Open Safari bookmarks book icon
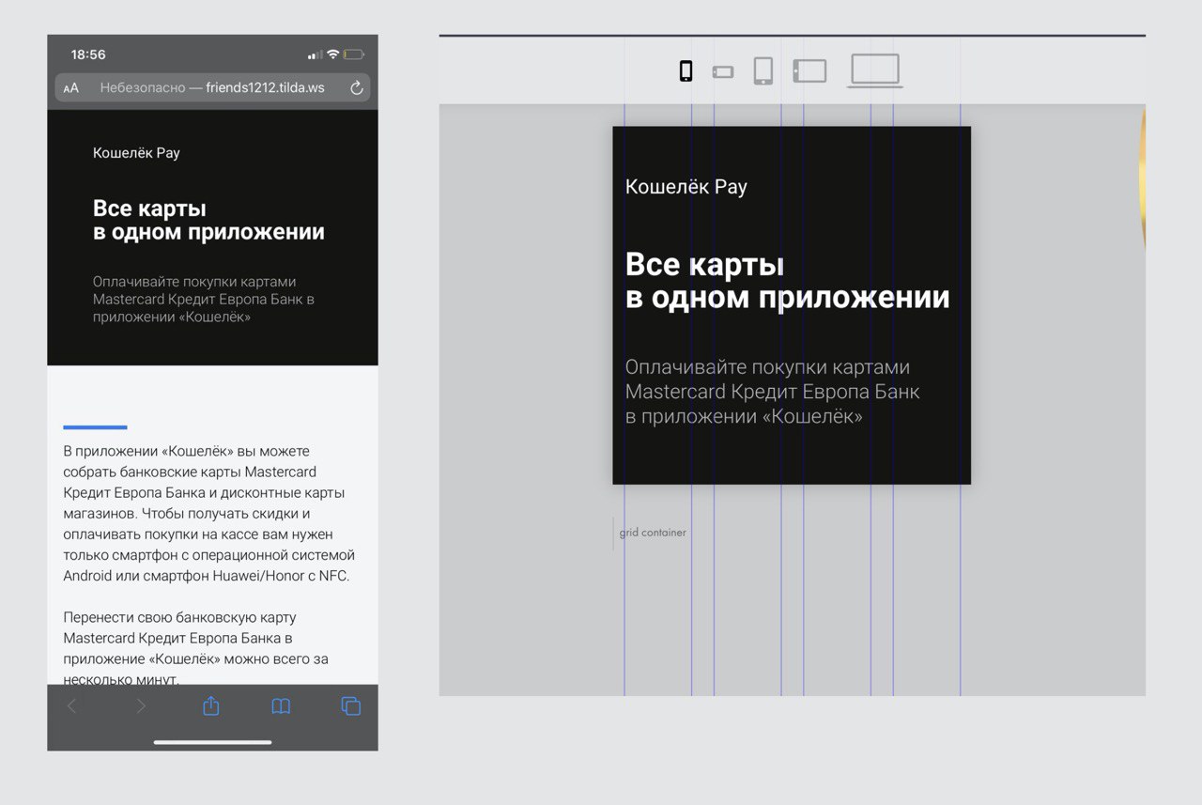This screenshot has height=805, width=1202. pos(281,706)
